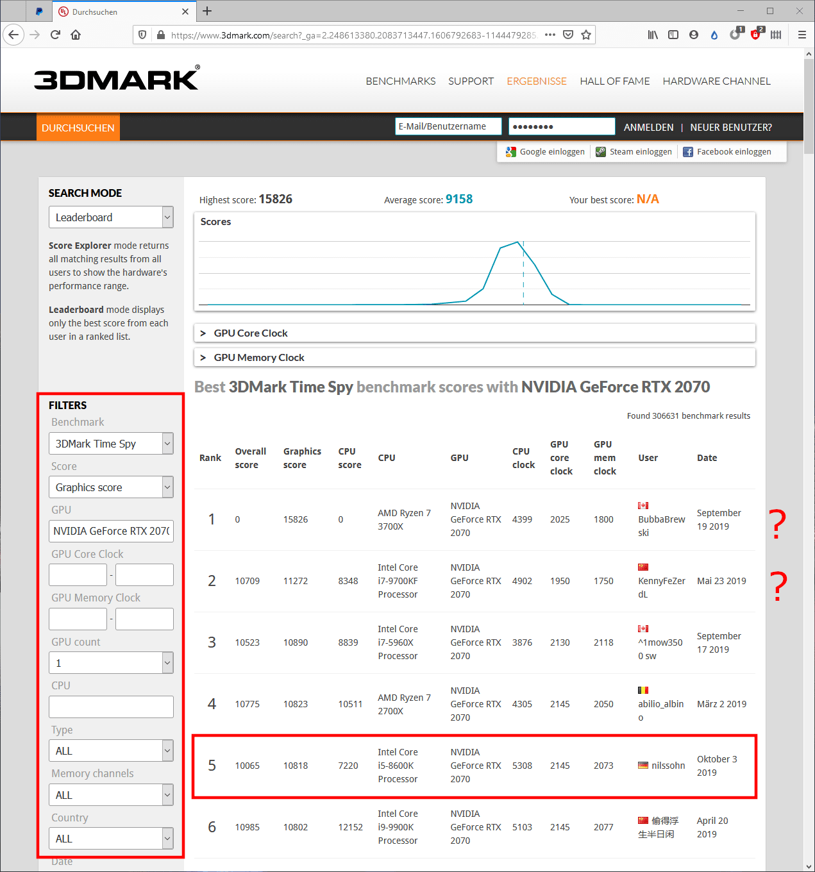
Task: Open user BubbaBrewski's result
Action: pos(661,526)
